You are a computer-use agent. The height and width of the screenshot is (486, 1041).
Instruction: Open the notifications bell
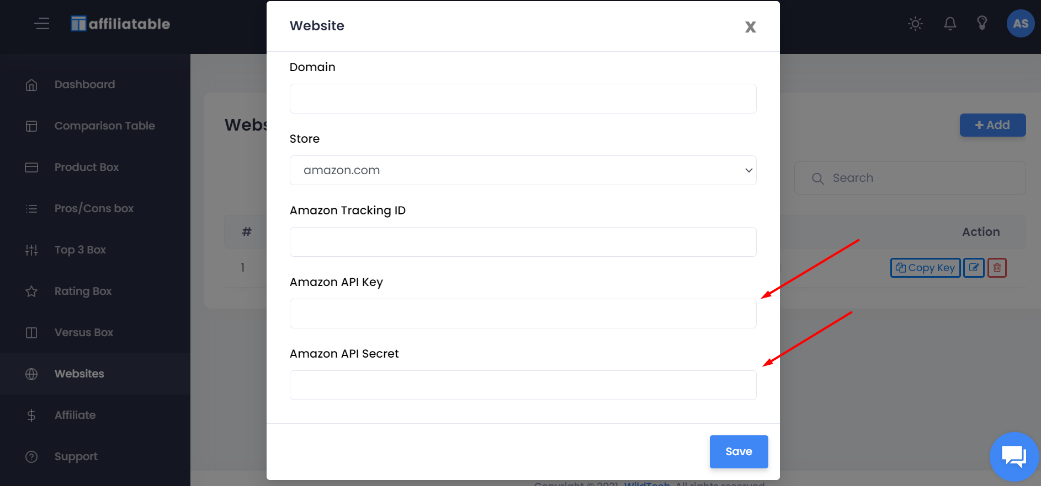pyautogui.click(x=950, y=24)
